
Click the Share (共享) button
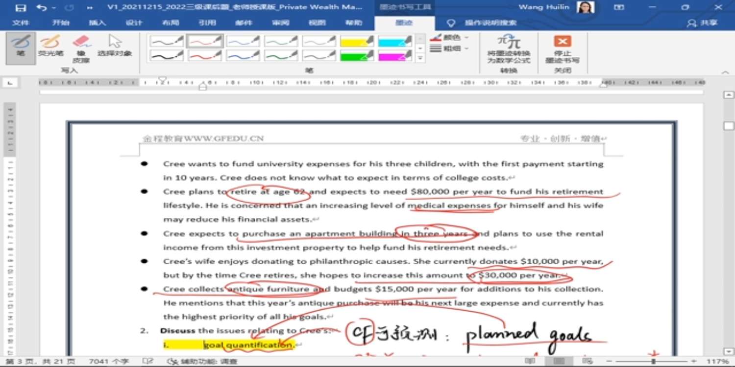tap(703, 23)
